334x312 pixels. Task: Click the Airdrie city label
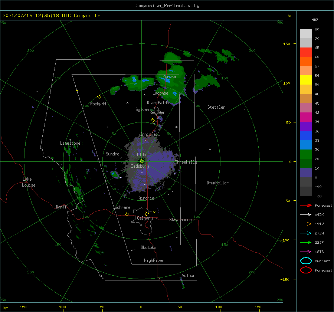(x=146, y=198)
